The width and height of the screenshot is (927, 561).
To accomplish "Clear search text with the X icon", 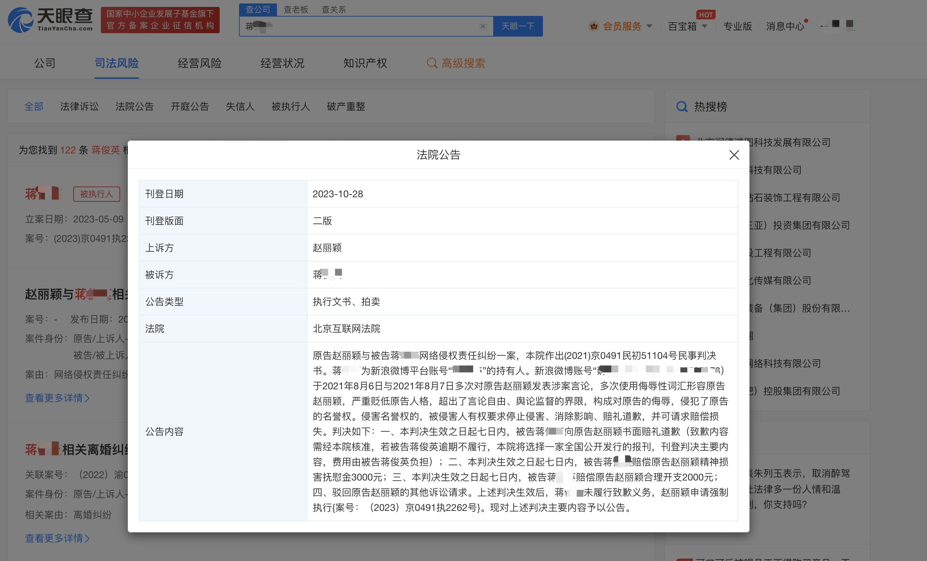I will (x=483, y=26).
